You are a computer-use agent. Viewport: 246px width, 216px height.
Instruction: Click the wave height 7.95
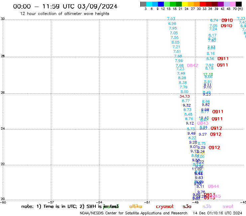point(173,28)
